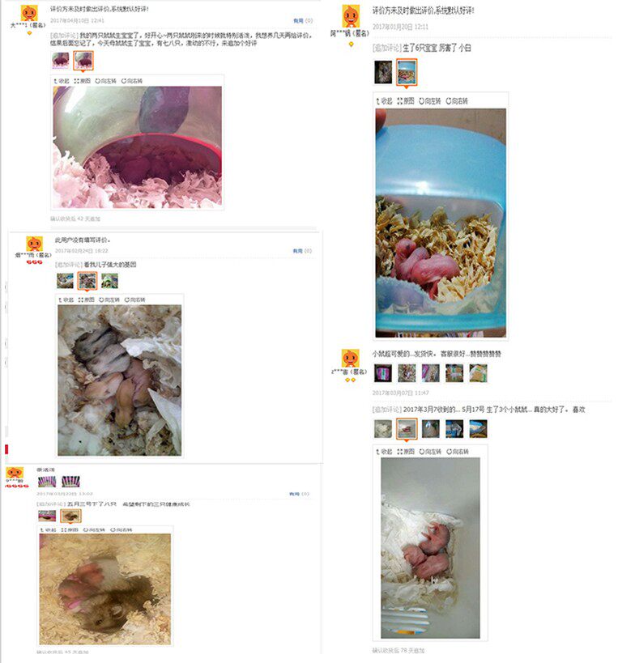This screenshot has height=663, width=618.
Task: Open the third thumbnail in 看我儿子强大的基因 review
Action: click(109, 281)
